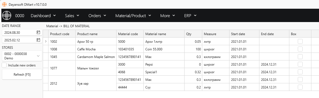
Task: Open calendar picker for start date 2024.08.30
Action: tap(38, 32)
